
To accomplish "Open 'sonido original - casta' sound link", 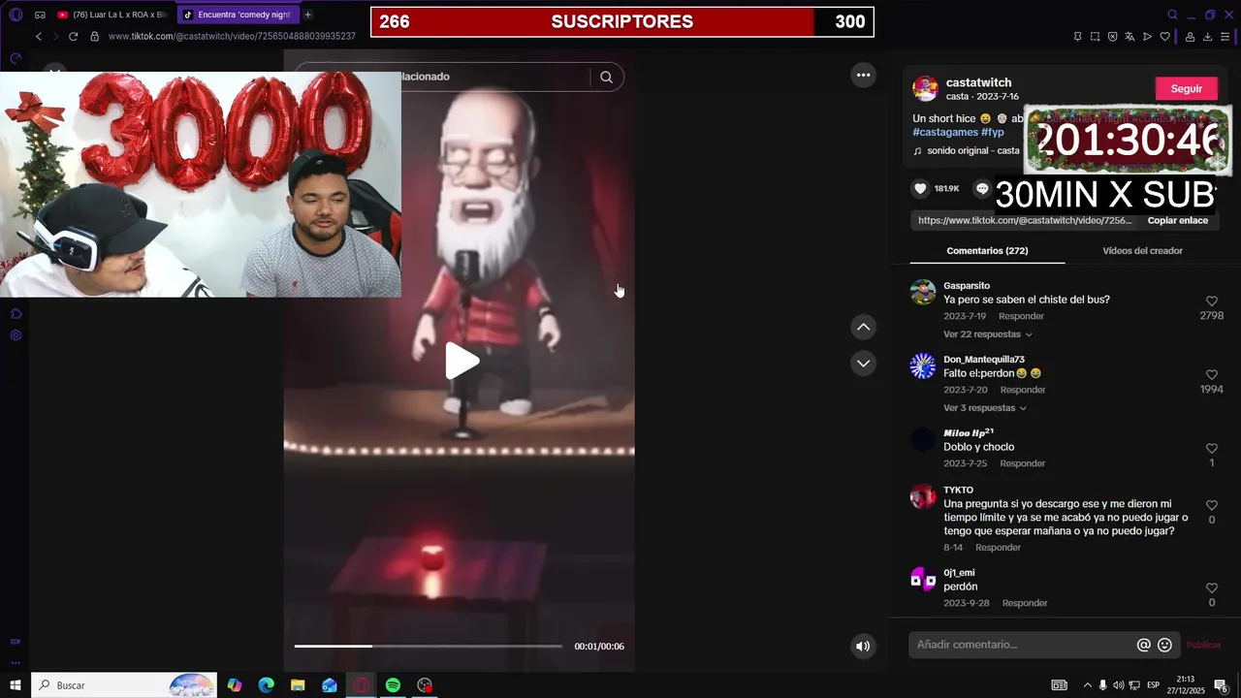I will 973,151.
